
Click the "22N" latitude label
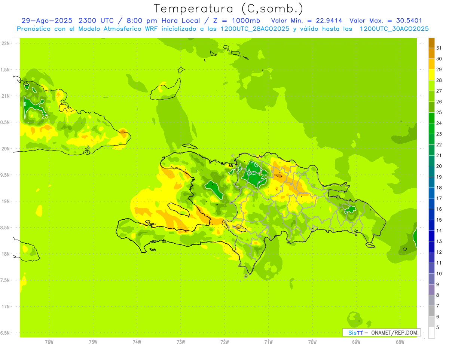click(x=5, y=43)
